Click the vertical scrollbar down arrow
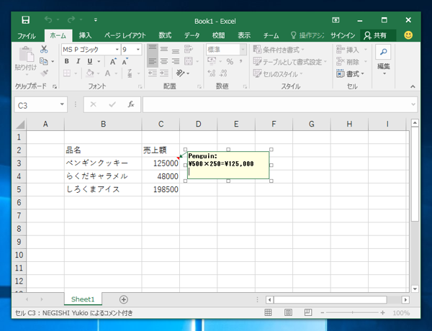Viewport: 432px width, 331px height. tap(415, 289)
